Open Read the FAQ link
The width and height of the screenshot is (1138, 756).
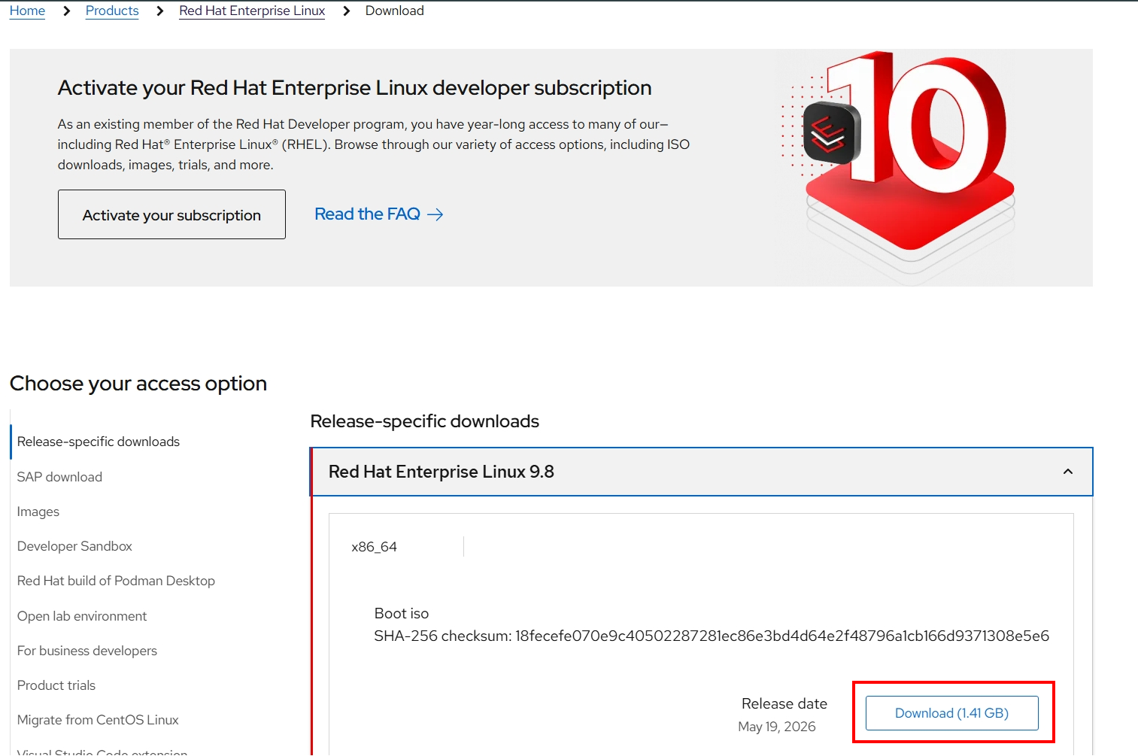pos(367,214)
